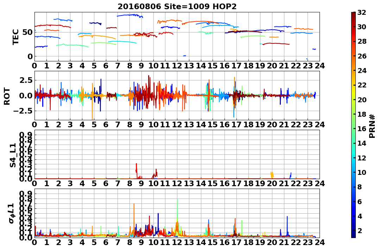Click colorbar tick label '2'
Image resolution: width=379 pixels, height=250 pixels.
(360, 230)
